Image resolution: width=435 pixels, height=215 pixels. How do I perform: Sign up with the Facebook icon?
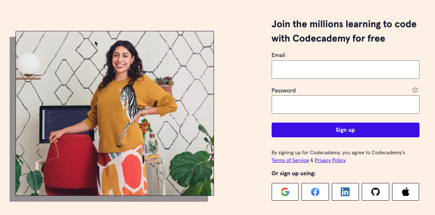point(315,191)
